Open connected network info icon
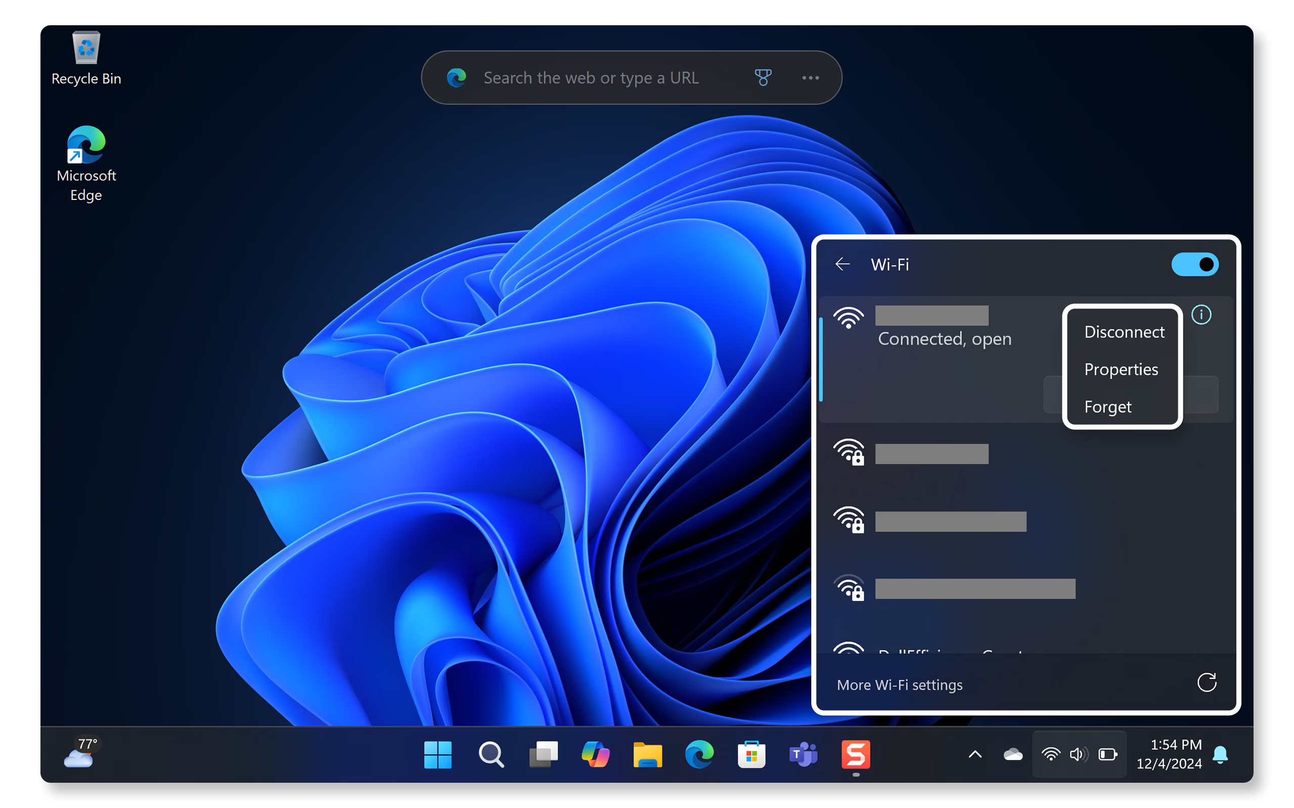This screenshot has width=1294, height=808. tap(1201, 315)
